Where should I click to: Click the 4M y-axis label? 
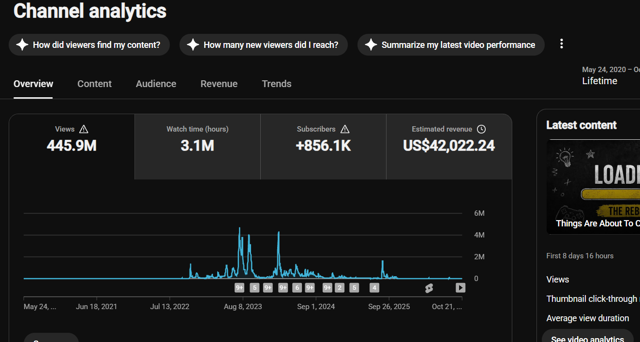479,235
